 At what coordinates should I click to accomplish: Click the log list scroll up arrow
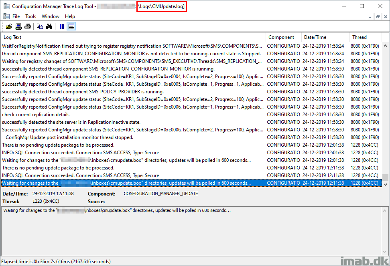pos(385,46)
